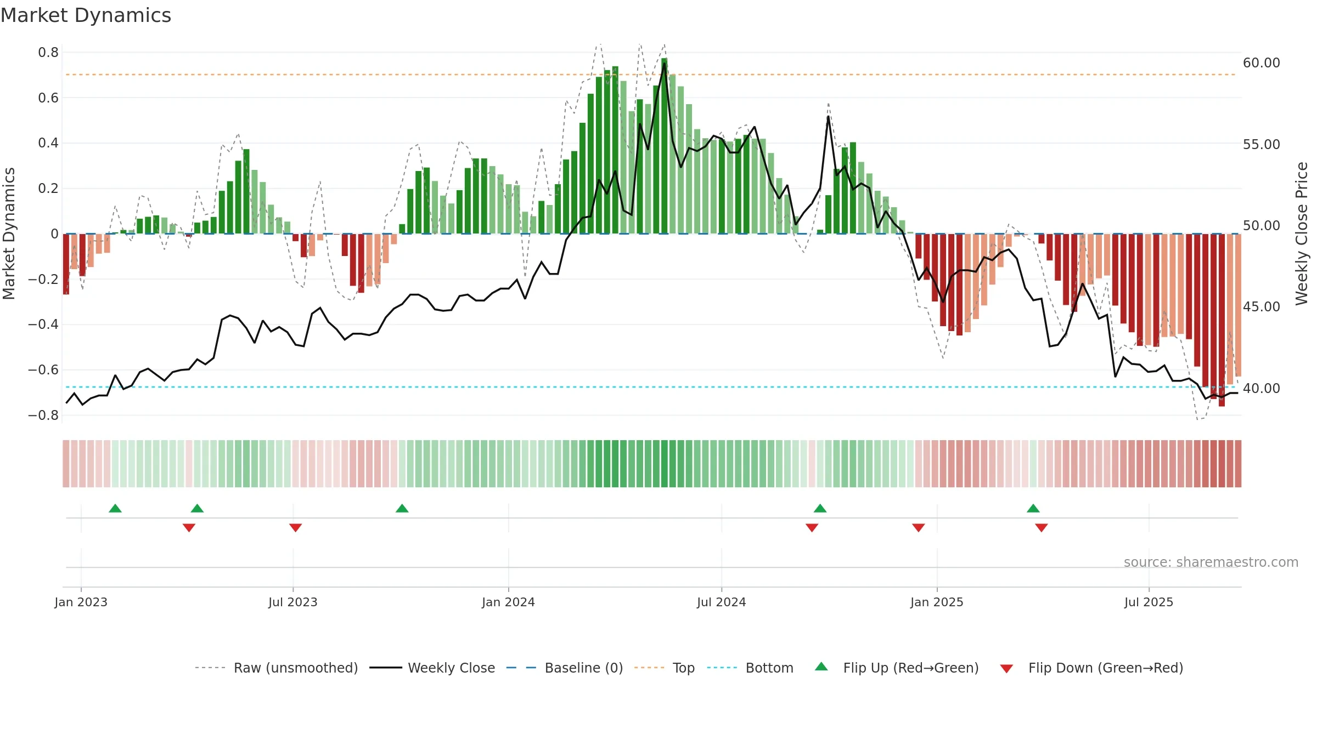Toggle the Raw (unsmoothed) legend entry
The width and height of the screenshot is (1317, 740).
(277, 668)
